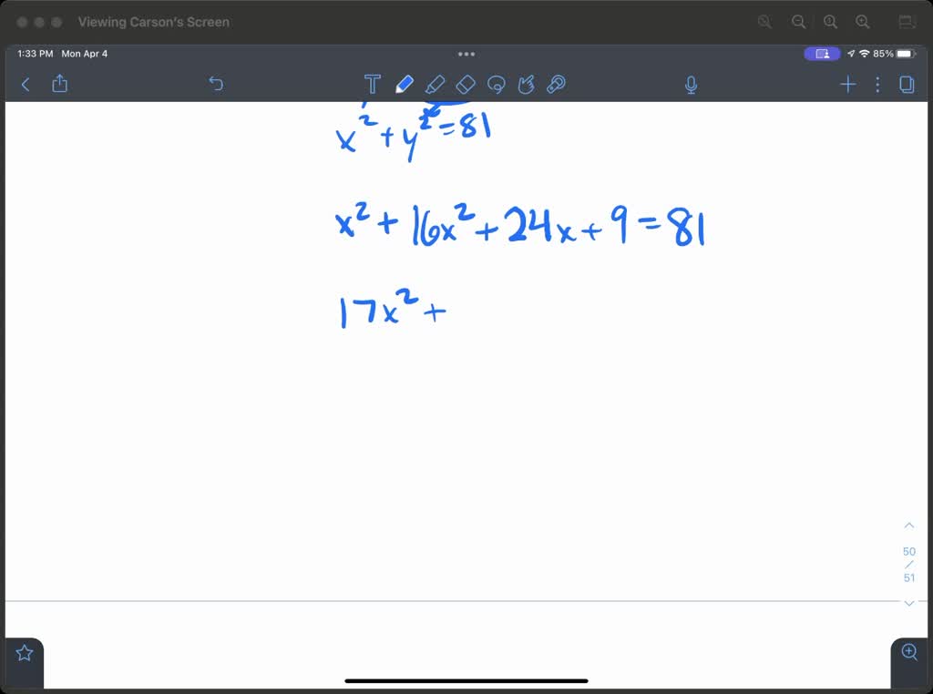
Task: Tap the zoom magnifier in bottom right corner
Action: (908, 652)
